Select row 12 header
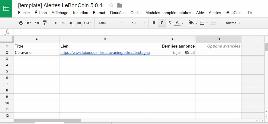The image size is (268, 124). click(x=7, y=116)
